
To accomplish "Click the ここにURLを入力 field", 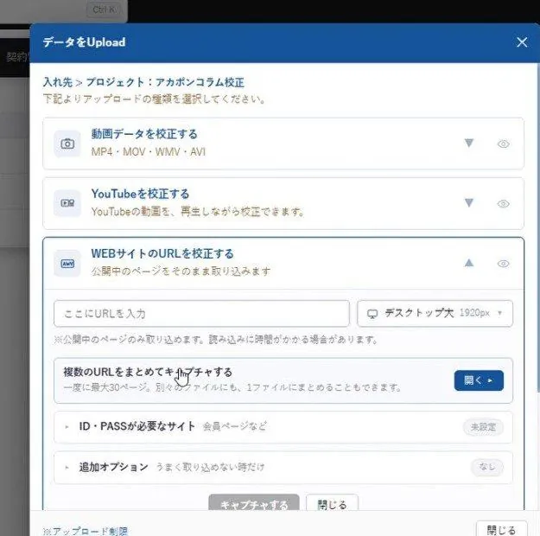I will [201, 314].
